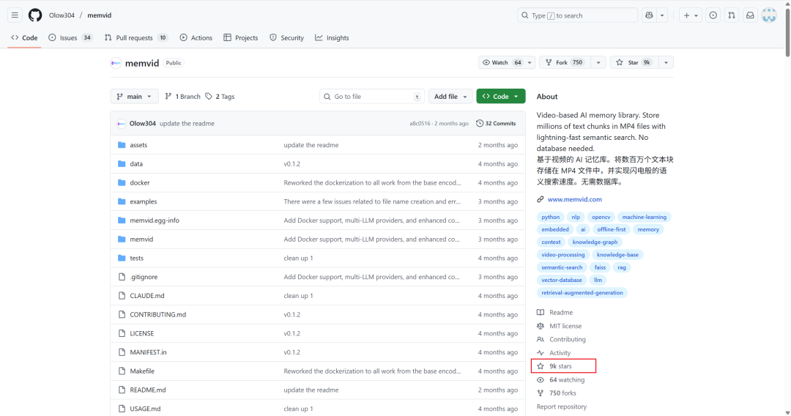Open the main branch selector dropdown
The width and height of the screenshot is (791, 416).
pos(134,97)
